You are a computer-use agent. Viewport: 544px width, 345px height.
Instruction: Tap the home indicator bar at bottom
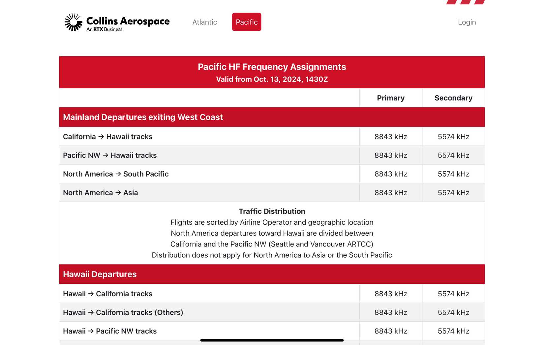click(x=272, y=340)
